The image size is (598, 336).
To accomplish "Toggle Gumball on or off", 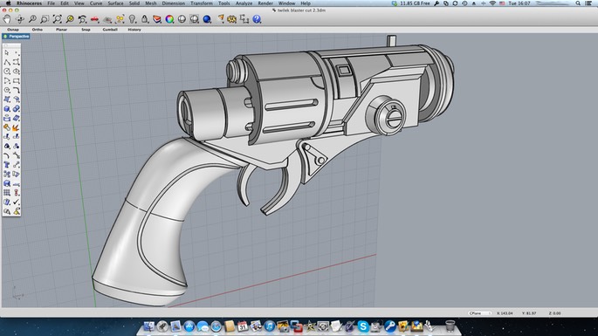I will [x=110, y=30].
